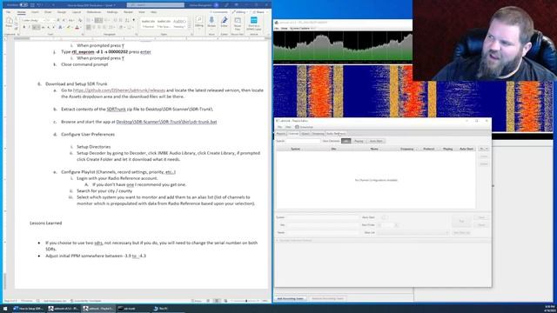Switch to sdrtrunk Playlist taskbar item
557x313 pixels.
tap(98, 309)
